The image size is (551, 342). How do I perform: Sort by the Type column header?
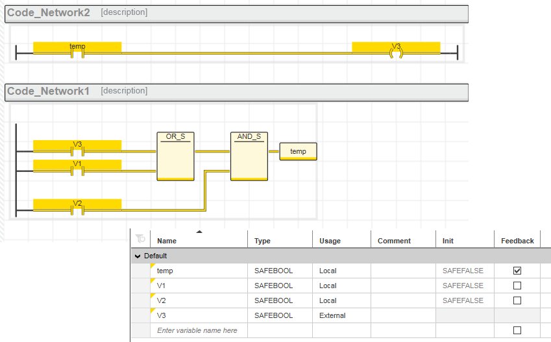click(x=279, y=241)
